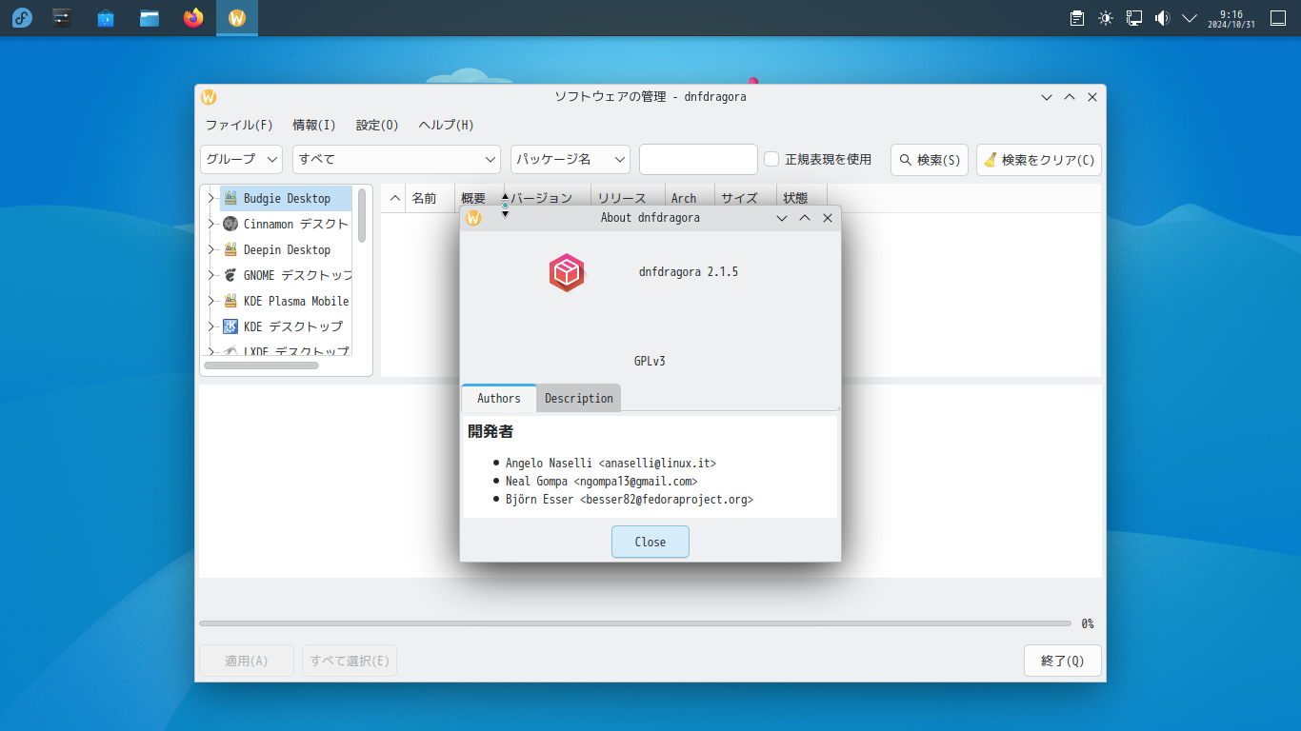Viewport: 1301px width, 731px height.
Task: Click the Budgie Desktop group icon
Action: point(230,198)
